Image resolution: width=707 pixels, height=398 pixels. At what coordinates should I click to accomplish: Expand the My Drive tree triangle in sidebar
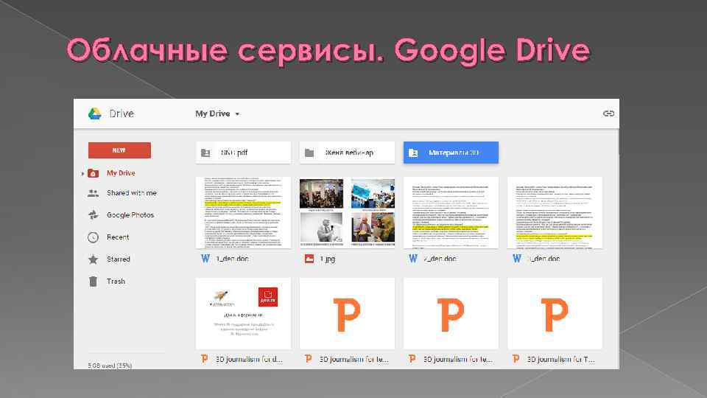point(83,173)
